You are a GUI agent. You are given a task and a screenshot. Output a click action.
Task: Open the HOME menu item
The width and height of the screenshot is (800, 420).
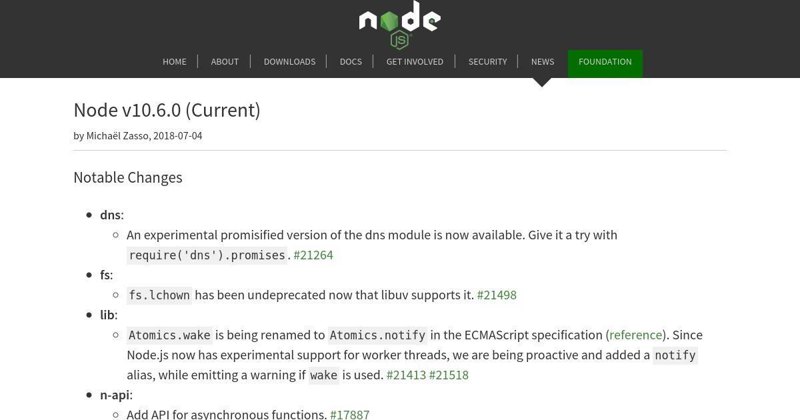click(175, 61)
